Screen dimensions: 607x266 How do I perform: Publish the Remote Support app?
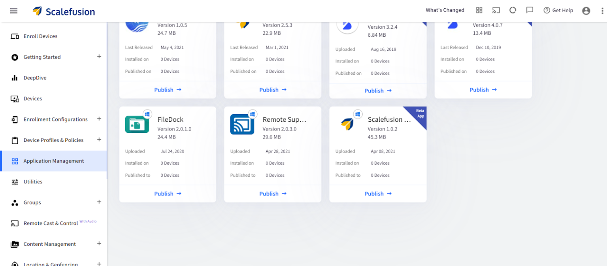coord(273,194)
